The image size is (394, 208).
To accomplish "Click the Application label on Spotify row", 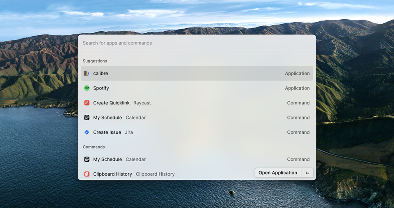I will 297,88.
